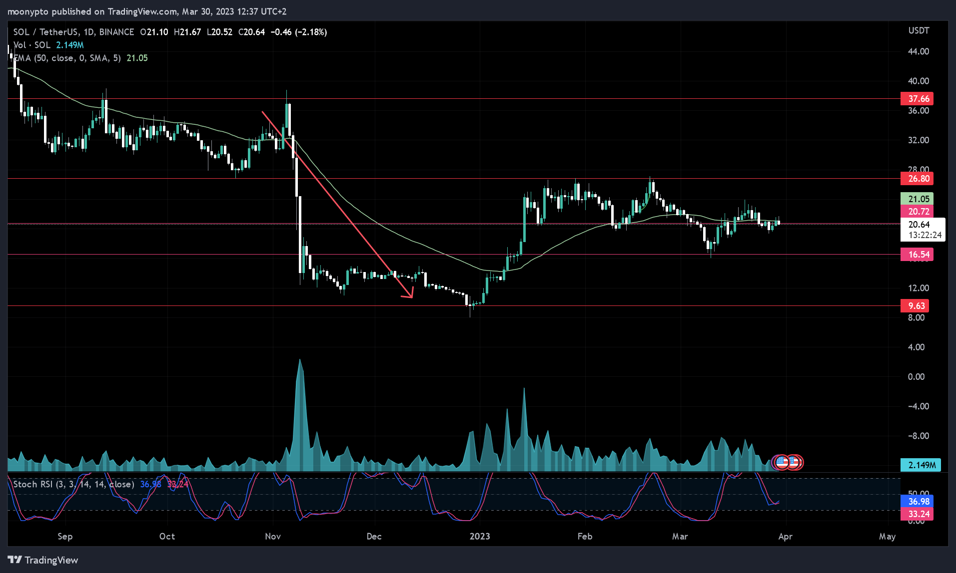Click the 44.00 price scale value
Viewport: 956px width, 573px height.
pyautogui.click(x=919, y=51)
